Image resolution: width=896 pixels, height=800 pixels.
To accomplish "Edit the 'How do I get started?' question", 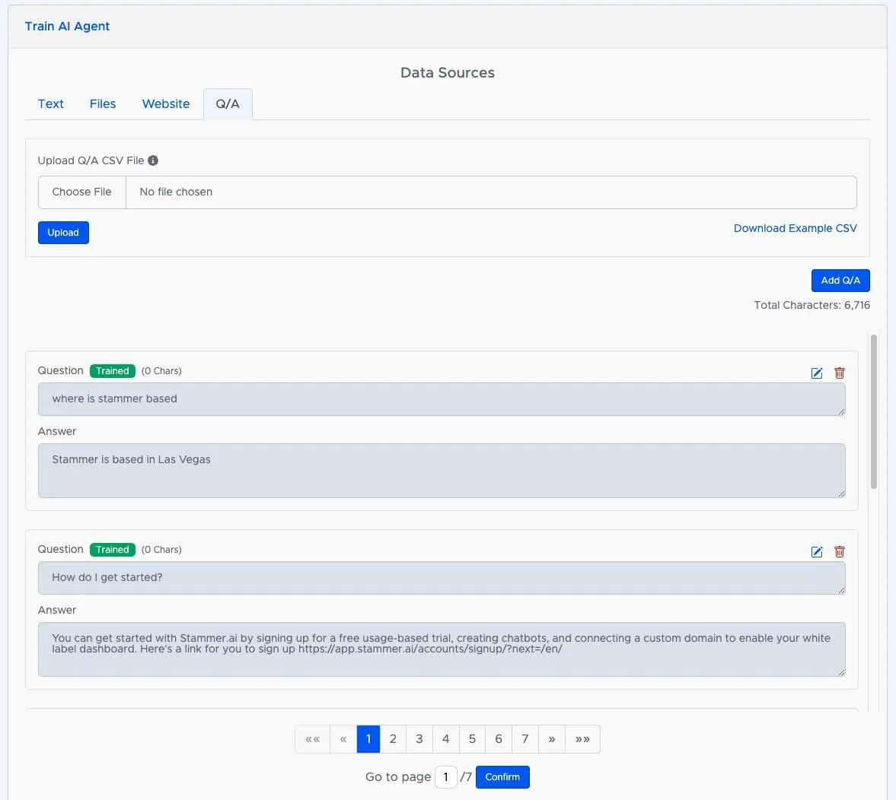I will tap(817, 551).
